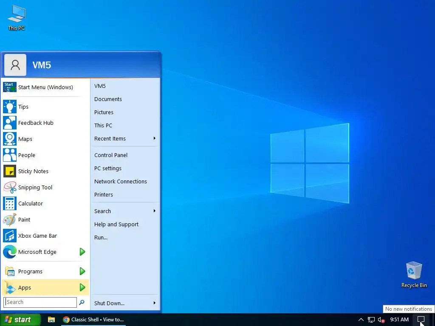Viewport: 435px width, 326px height.
Task: Expand the Recent Items submenu arrow
Action: pyautogui.click(x=155, y=138)
